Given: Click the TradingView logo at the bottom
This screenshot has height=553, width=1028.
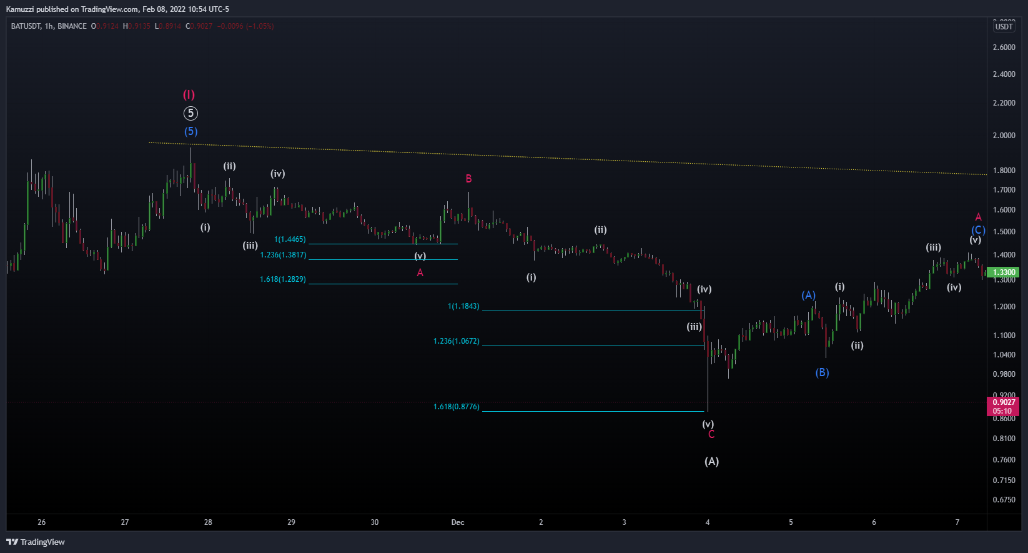Looking at the screenshot, I should click(x=36, y=542).
